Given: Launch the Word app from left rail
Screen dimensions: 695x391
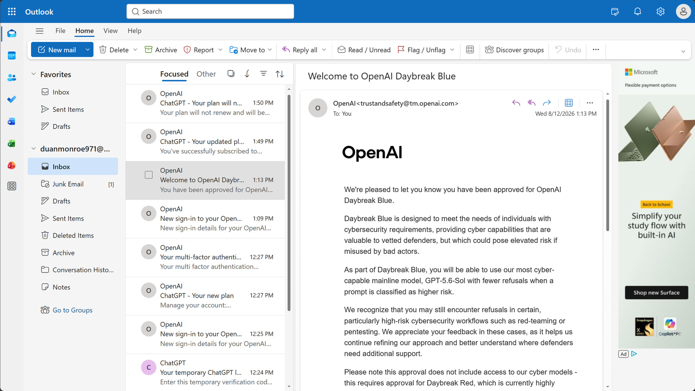Looking at the screenshot, I should point(12,122).
